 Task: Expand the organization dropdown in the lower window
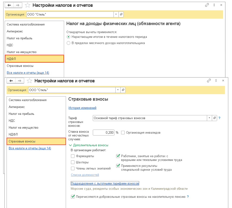pyautogui.click(x=118, y=90)
